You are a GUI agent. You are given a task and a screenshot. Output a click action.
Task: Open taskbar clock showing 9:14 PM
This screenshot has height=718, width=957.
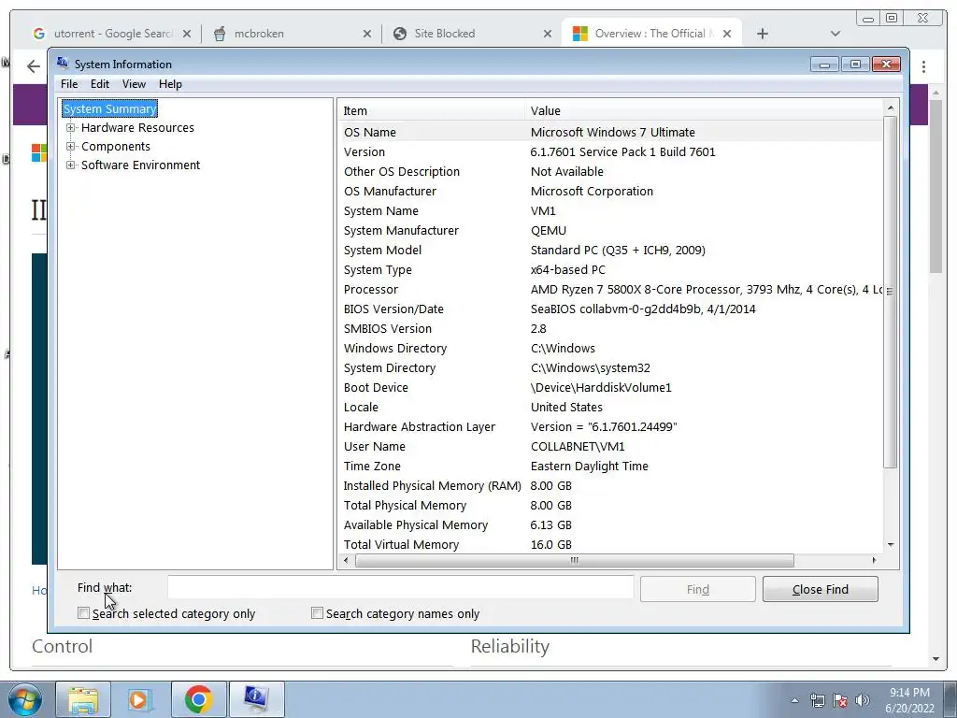[909, 700]
